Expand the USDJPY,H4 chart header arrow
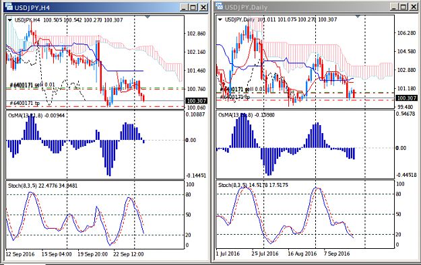 click(10, 20)
